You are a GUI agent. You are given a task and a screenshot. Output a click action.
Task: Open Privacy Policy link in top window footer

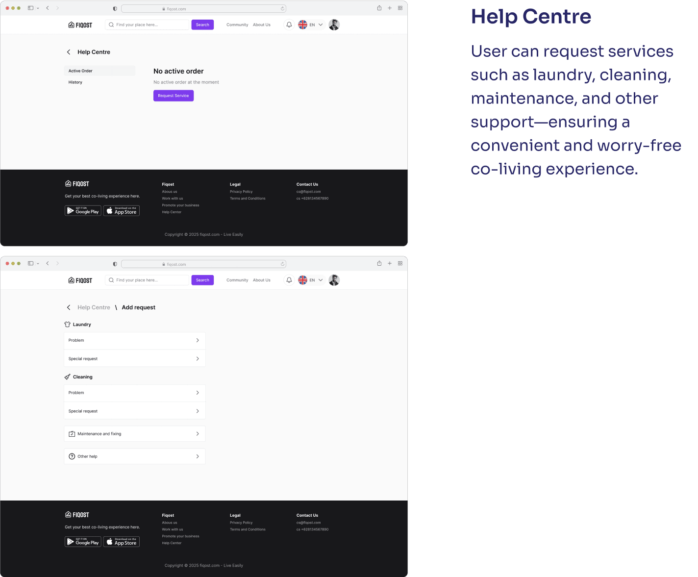click(x=241, y=192)
